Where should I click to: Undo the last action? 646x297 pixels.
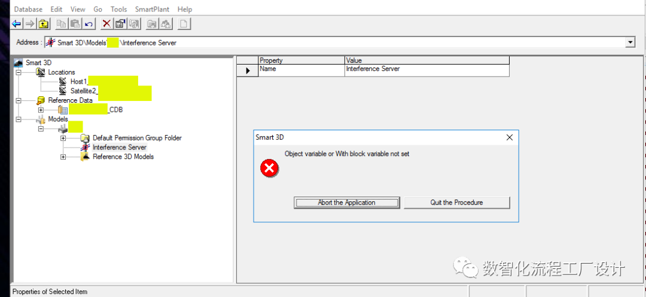click(88, 24)
